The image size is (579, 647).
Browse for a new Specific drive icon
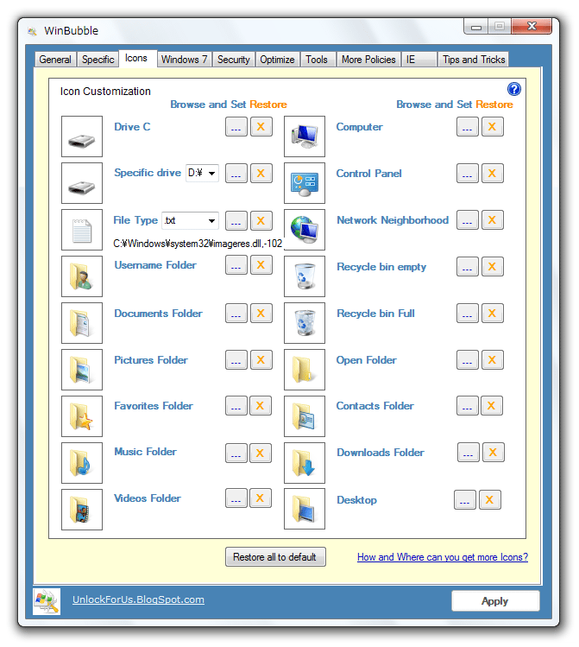236,173
